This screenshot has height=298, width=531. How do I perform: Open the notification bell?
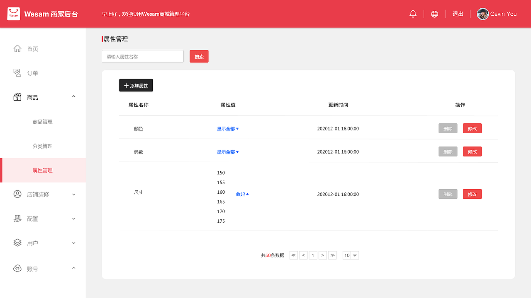[413, 14]
